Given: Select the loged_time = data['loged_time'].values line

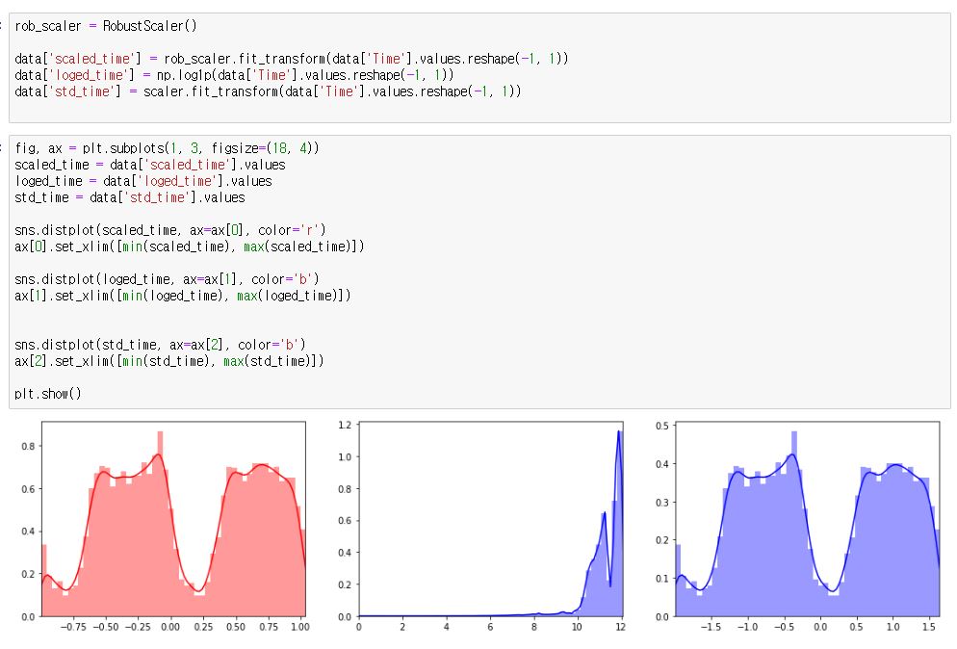Looking at the screenshot, I should (x=143, y=181).
